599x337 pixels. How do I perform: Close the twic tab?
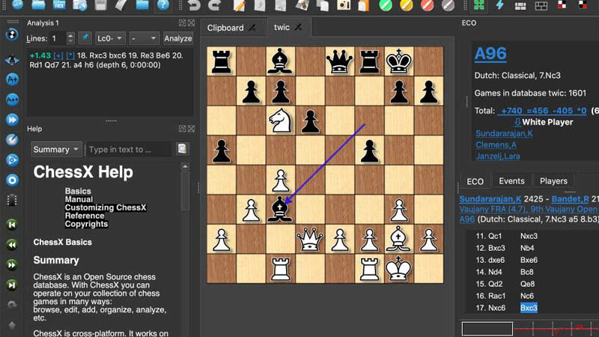pos(298,27)
